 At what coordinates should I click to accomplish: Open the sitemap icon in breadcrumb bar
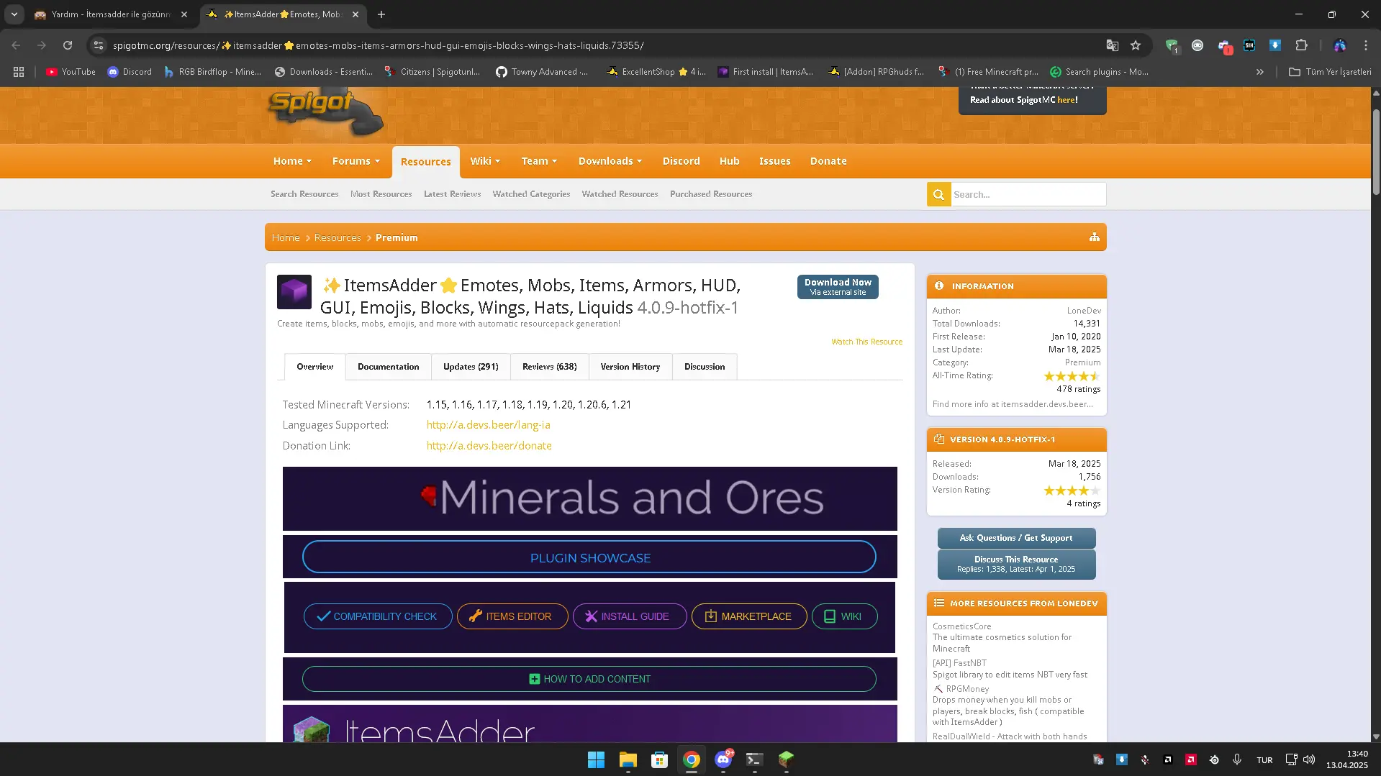coord(1095,237)
